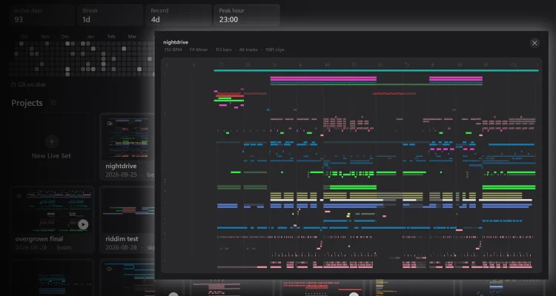Click the 2026-08-28 date under riddim test
Image resolution: width=556 pixels, height=296 pixels.
click(x=121, y=247)
